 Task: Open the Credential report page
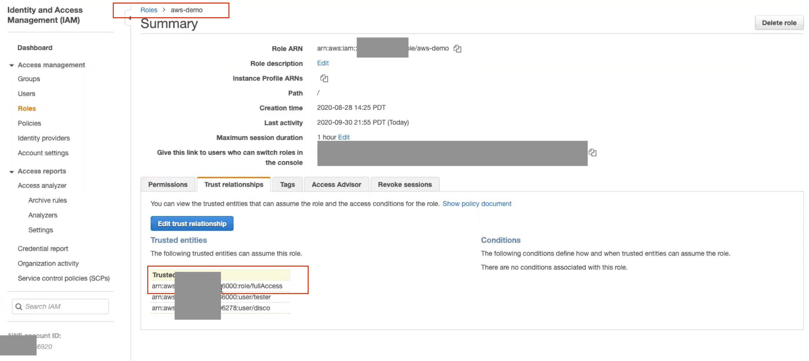(43, 249)
